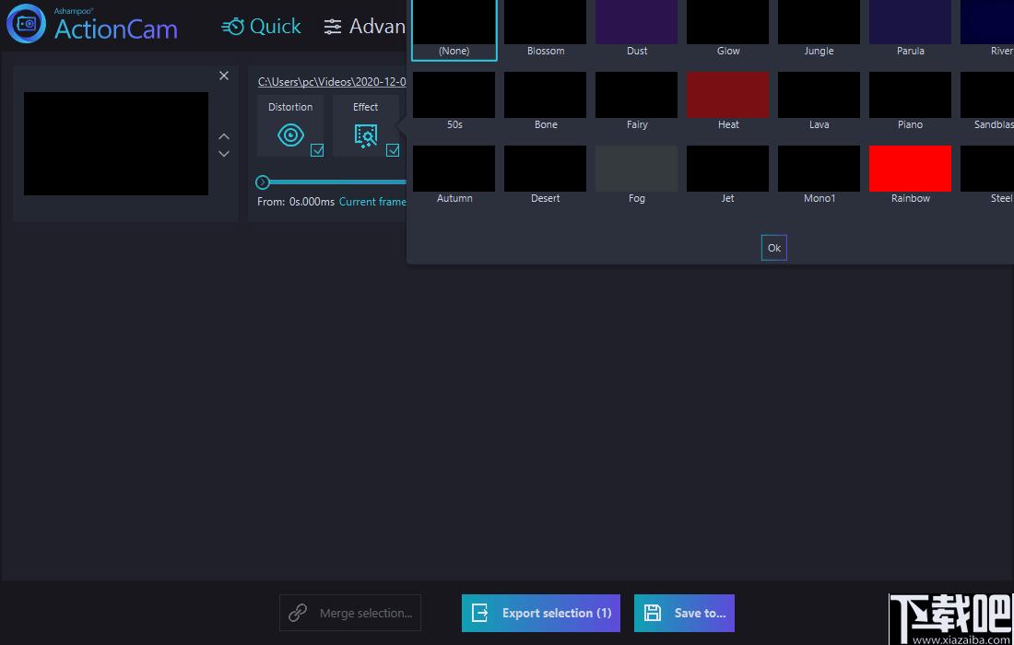The width and height of the screenshot is (1014, 645).
Task: Toggle the Effect checkbox
Action: pyautogui.click(x=393, y=150)
